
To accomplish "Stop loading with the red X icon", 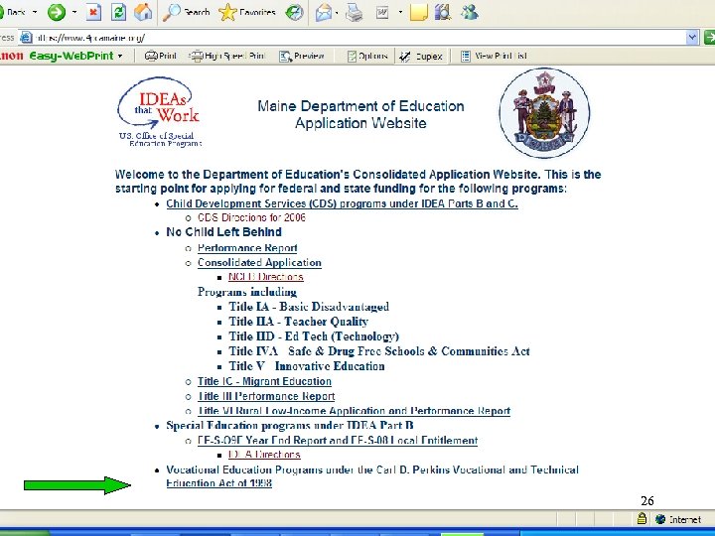I will (x=93, y=12).
